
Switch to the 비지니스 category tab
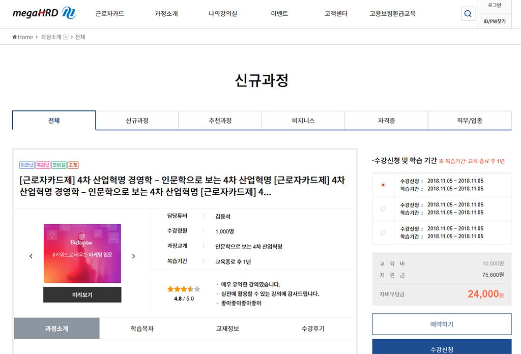click(303, 121)
